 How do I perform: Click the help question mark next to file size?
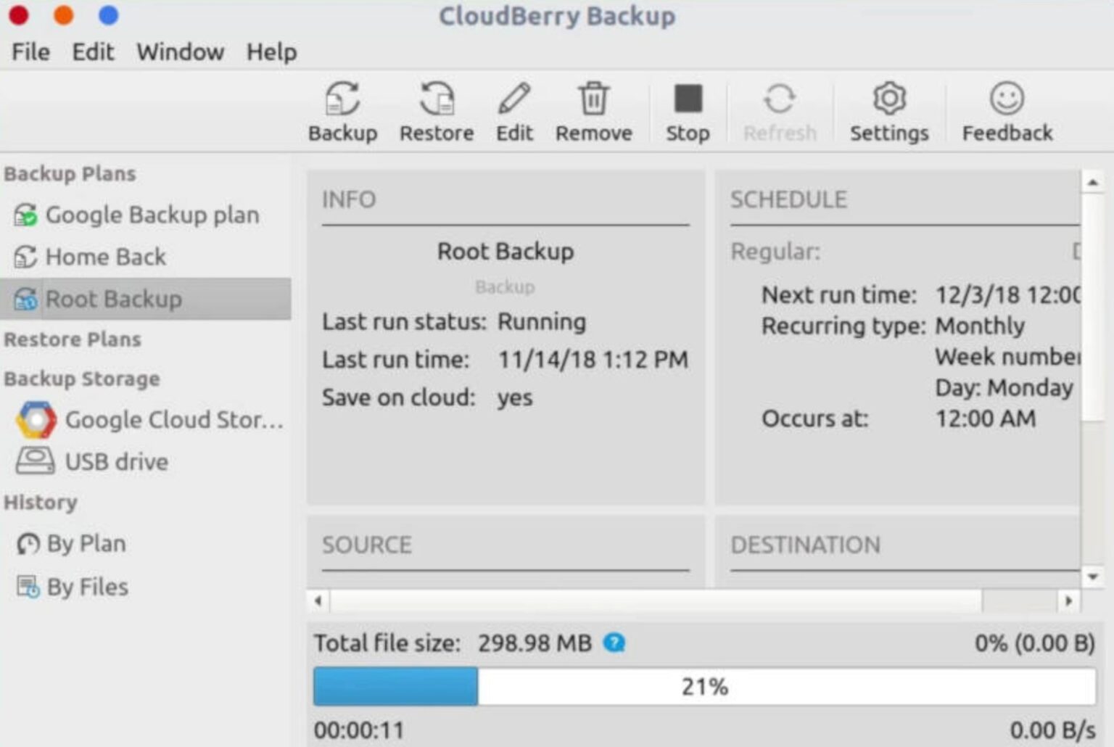(614, 643)
